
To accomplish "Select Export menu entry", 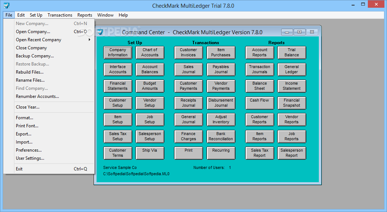I will 49,134.
